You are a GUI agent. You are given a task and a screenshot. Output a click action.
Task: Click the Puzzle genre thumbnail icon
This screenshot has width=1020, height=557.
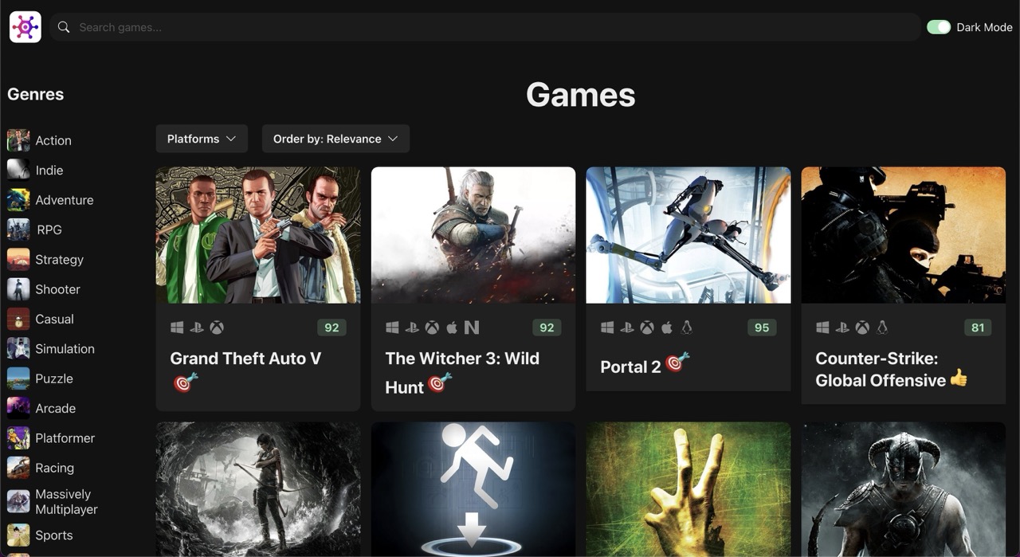pos(18,379)
